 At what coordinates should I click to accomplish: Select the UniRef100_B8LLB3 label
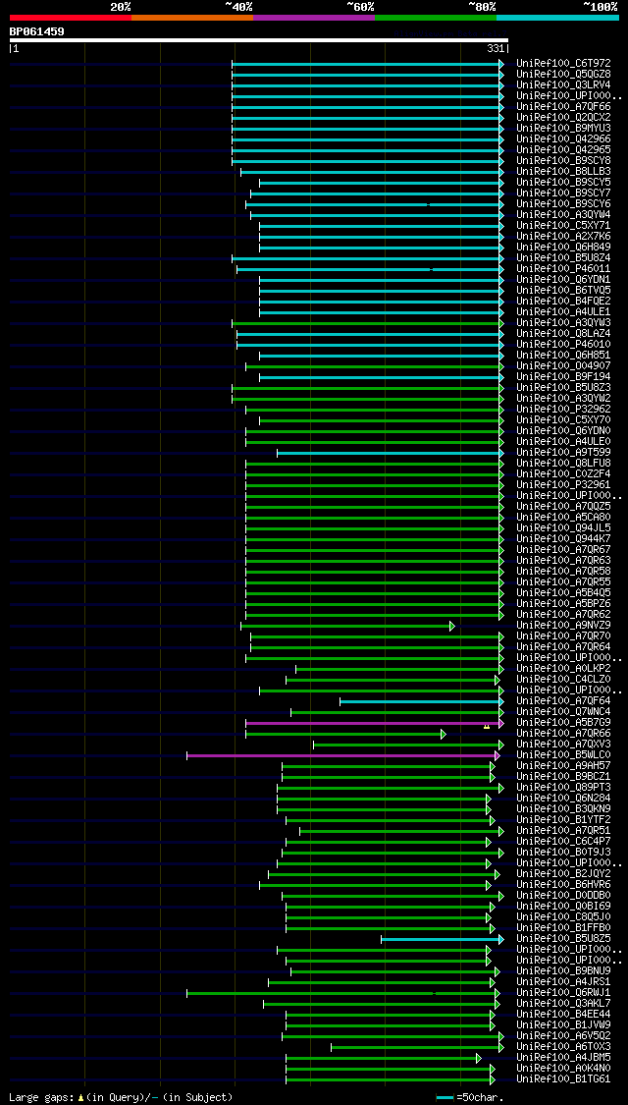point(563,171)
